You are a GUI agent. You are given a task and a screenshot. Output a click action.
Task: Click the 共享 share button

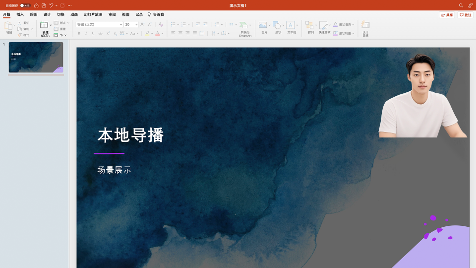pyautogui.click(x=447, y=15)
